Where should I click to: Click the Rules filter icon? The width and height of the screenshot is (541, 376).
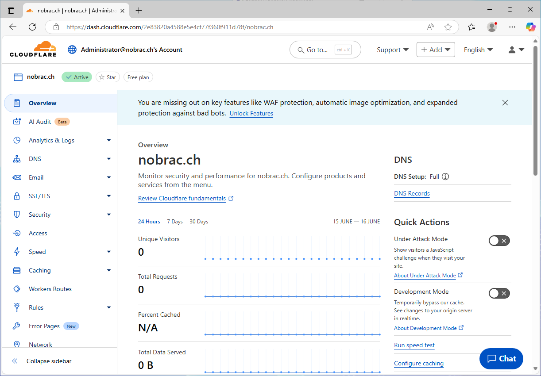click(17, 307)
